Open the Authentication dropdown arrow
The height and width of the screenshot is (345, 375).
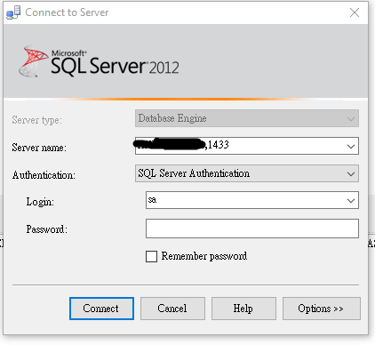(x=351, y=173)
